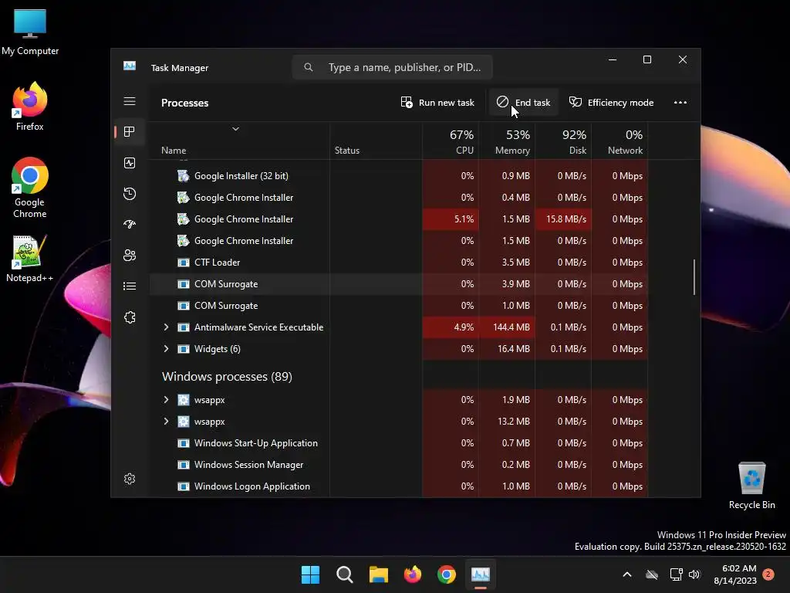Image resolution: width=790 pixels, height=593 pixels.
Task: Select Windows Start-Up Application row
Action: point(399,442)
